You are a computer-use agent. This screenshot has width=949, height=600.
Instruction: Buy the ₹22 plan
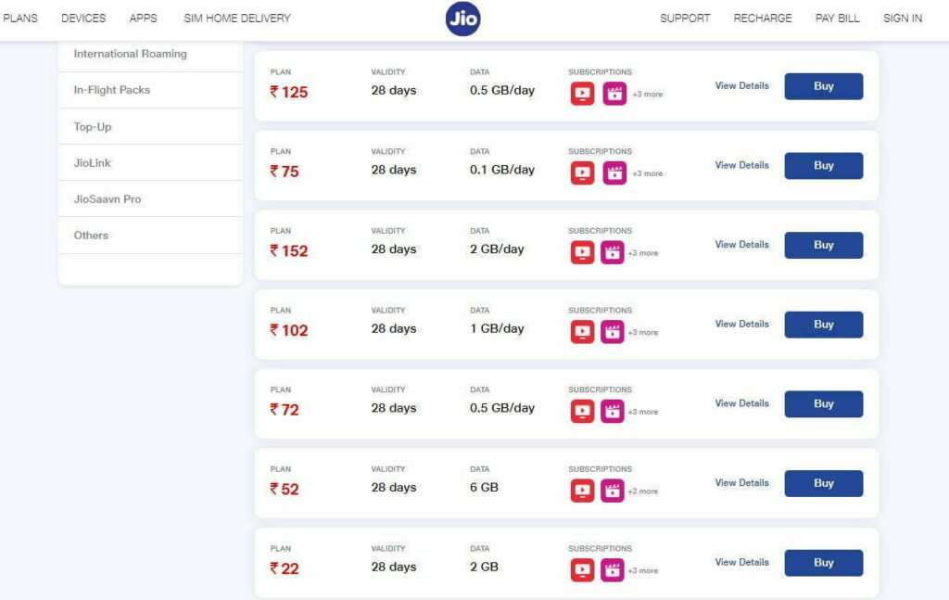click(824, 563)
